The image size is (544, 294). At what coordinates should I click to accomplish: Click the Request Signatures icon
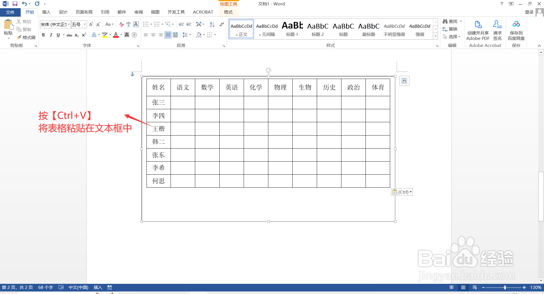(x=498, y=30)
